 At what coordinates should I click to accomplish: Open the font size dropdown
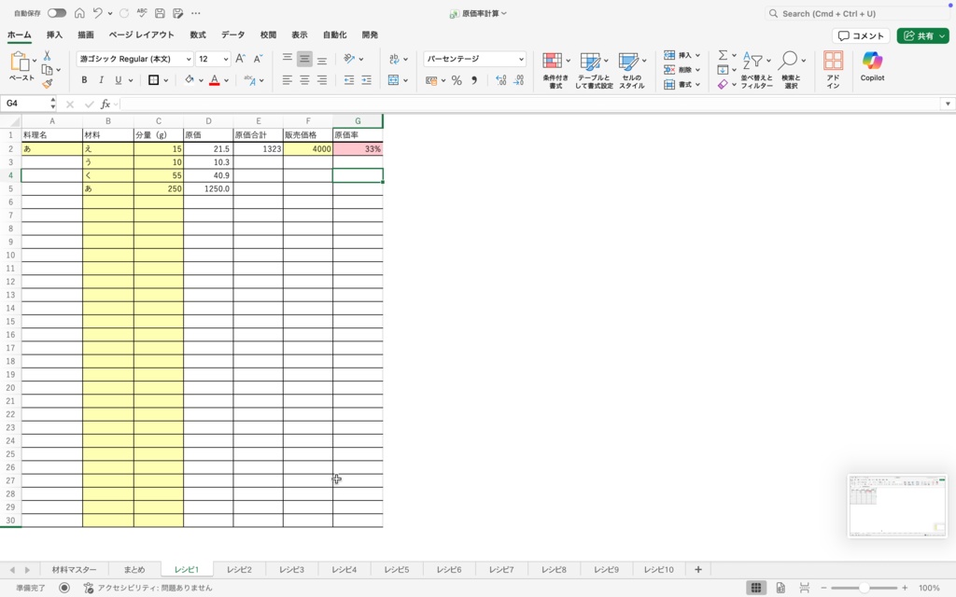226,59
